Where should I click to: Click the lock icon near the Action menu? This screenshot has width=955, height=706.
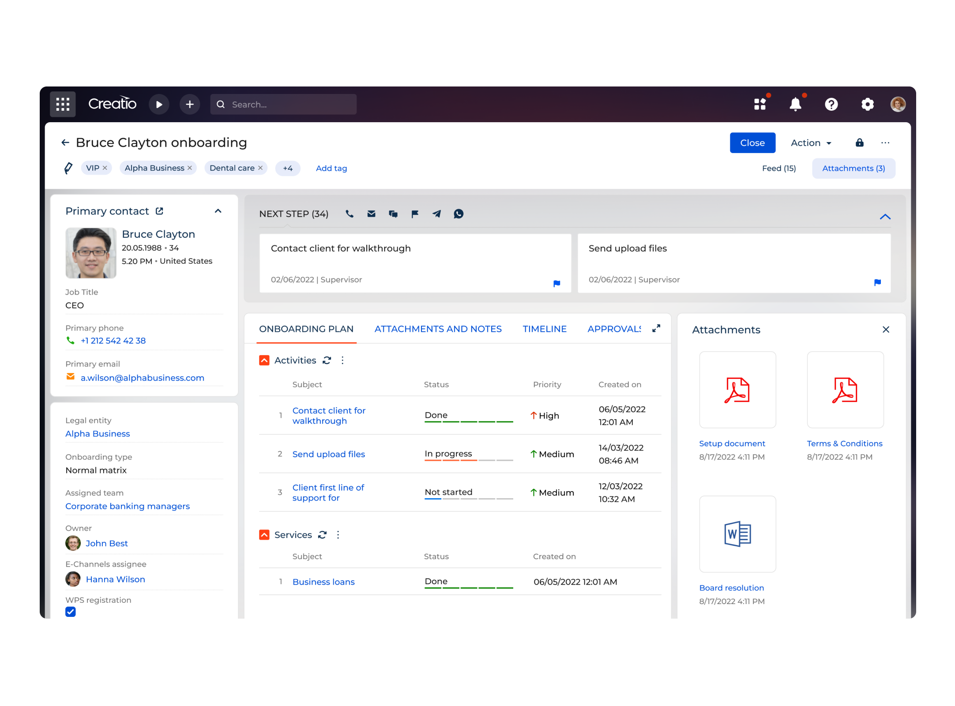860,143
